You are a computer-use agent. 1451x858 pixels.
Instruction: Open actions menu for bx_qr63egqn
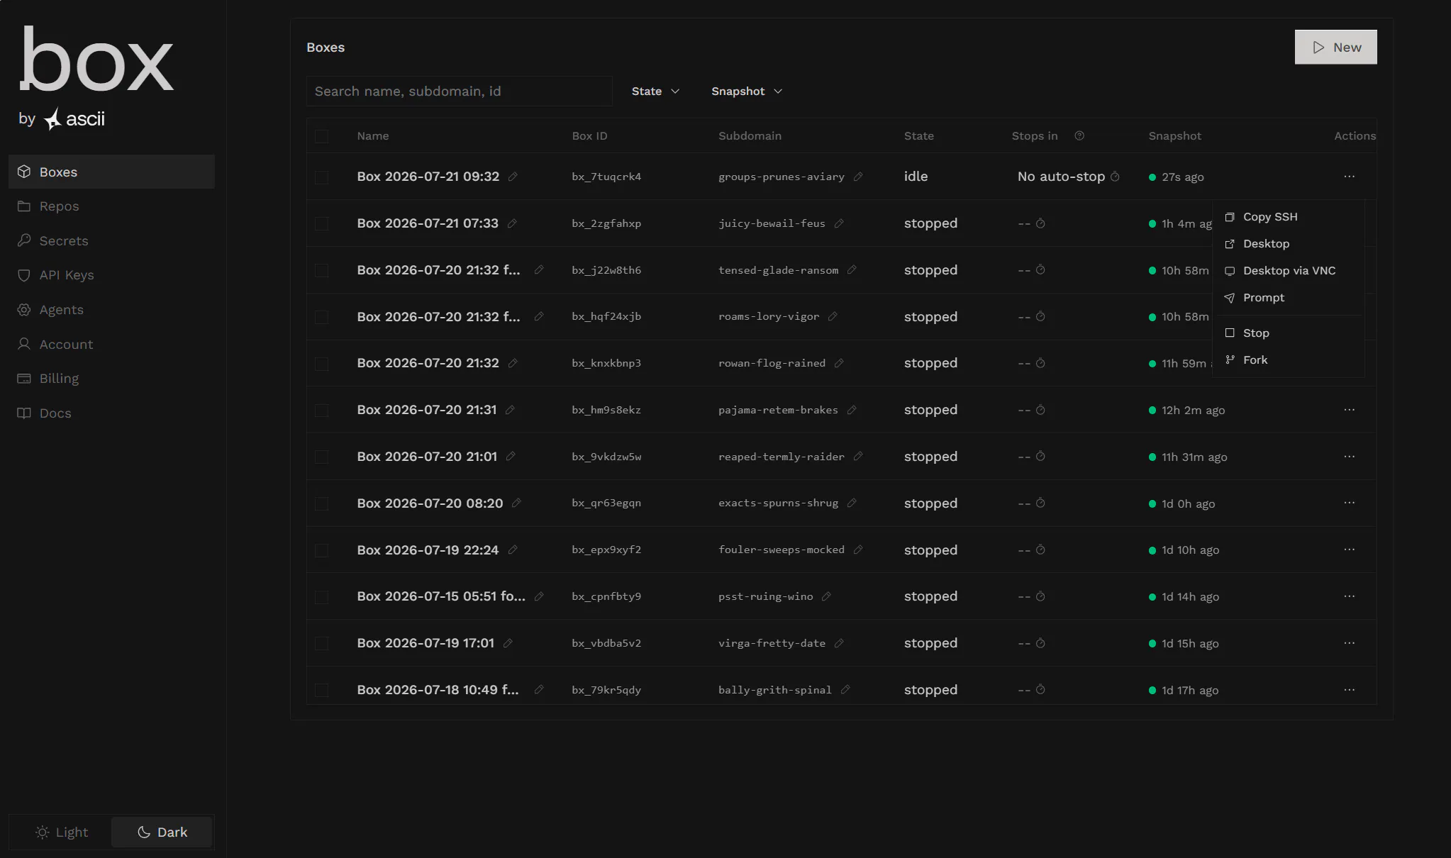(1349, 503)
